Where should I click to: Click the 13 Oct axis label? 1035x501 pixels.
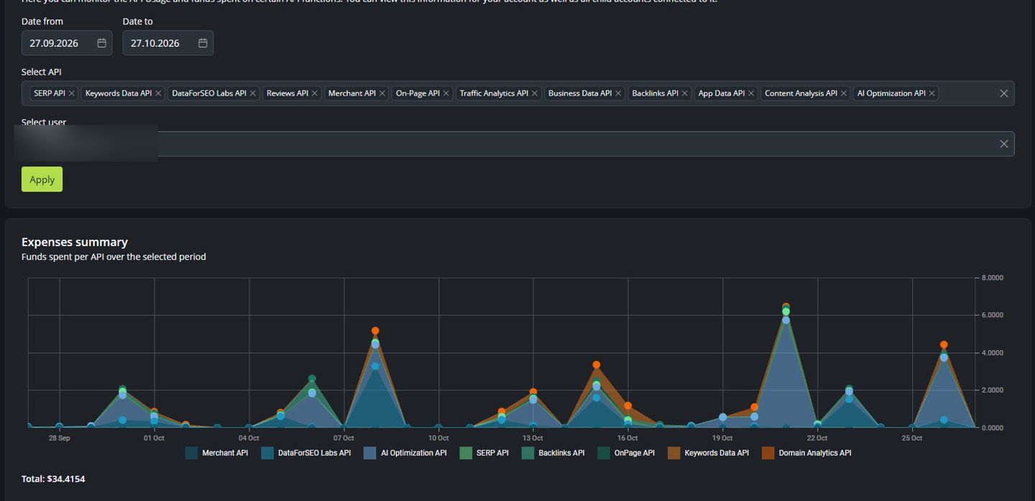coord(533,438)
